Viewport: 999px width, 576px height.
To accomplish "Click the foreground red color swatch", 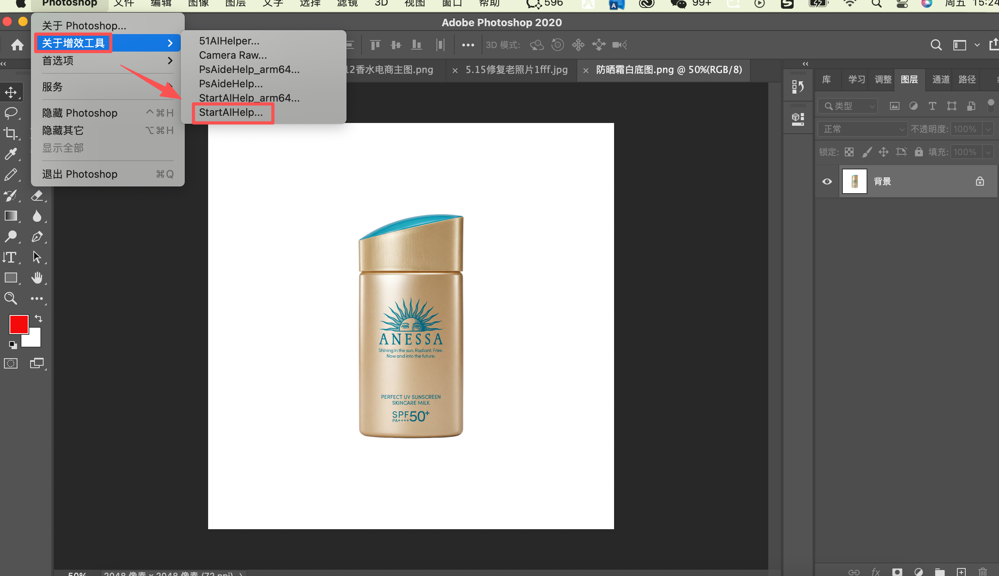I will [x=19, y=324].
